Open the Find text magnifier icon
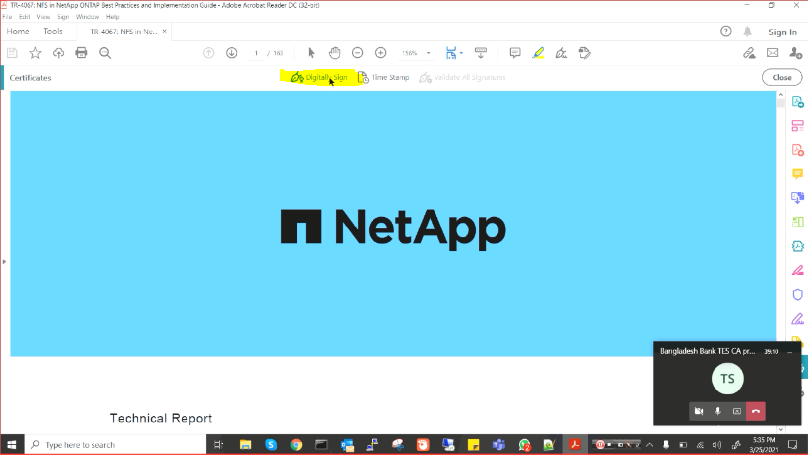This screenshot has height=455, width=808. click(x=105, y=53)
